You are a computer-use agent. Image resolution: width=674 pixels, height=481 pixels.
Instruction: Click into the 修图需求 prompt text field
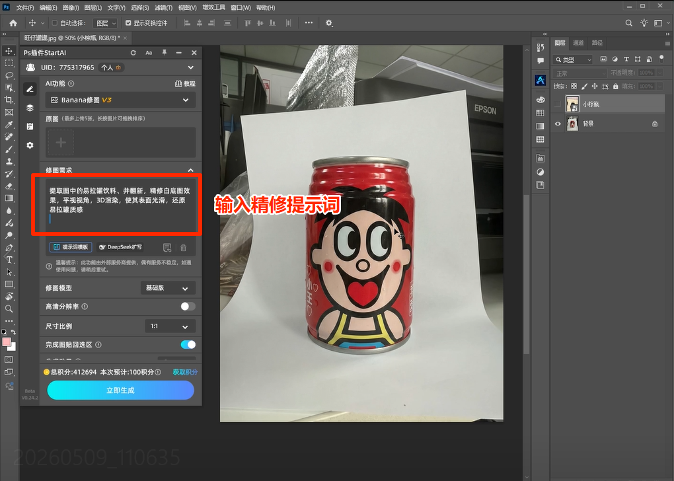[x=120, y=205]
